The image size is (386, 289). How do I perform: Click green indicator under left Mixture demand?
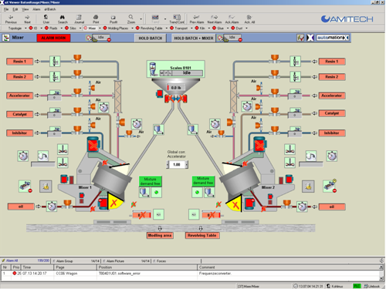point(157,193)
